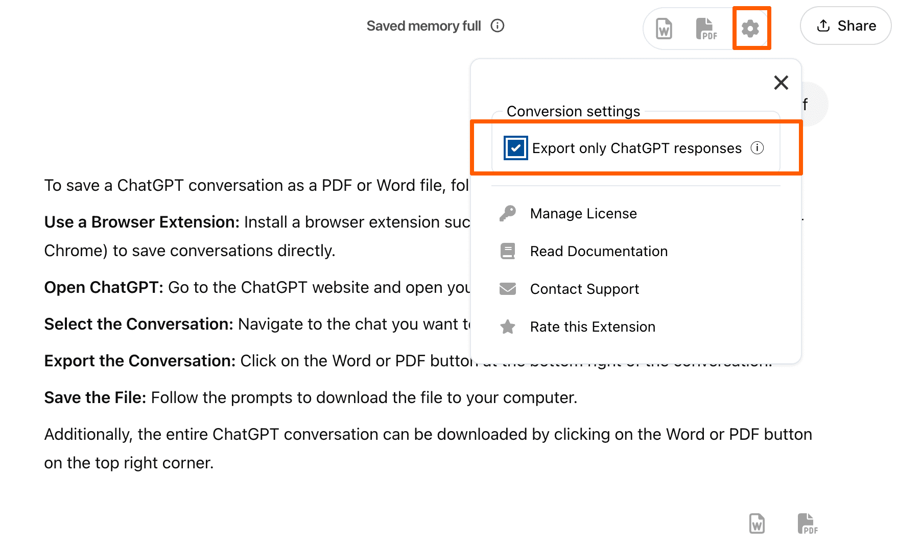Viewport: 898px width, 550px height.
Task: Click the envelope icon beside Contact Support
Action: click(508, 289)
